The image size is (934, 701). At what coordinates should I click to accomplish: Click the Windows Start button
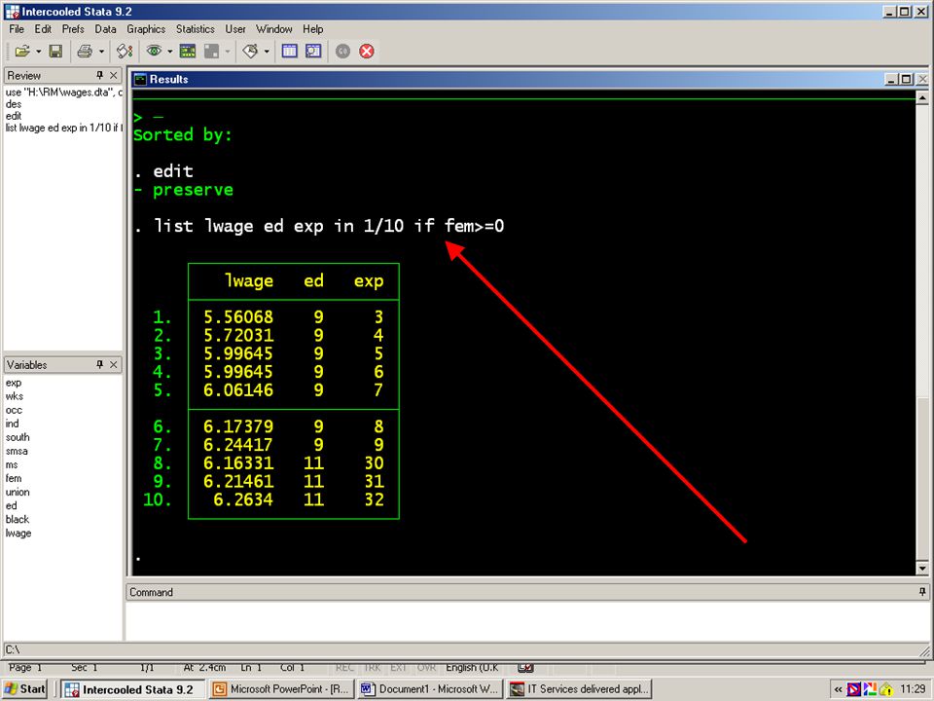pyautogui.click(x=24, y=689)
